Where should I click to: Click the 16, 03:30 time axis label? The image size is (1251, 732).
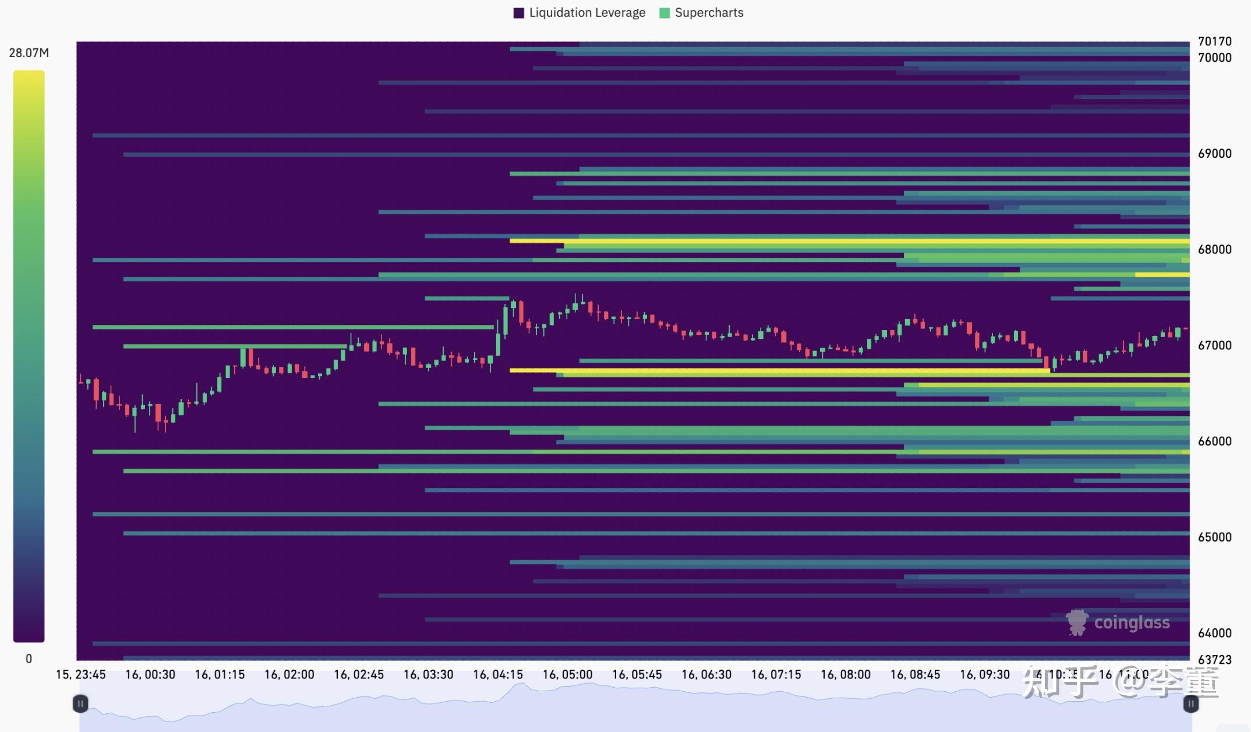(x=429, y=674)
